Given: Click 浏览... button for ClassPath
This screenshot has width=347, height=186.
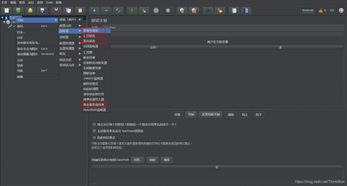Looking at the screenshot, I should click(137, 160).
